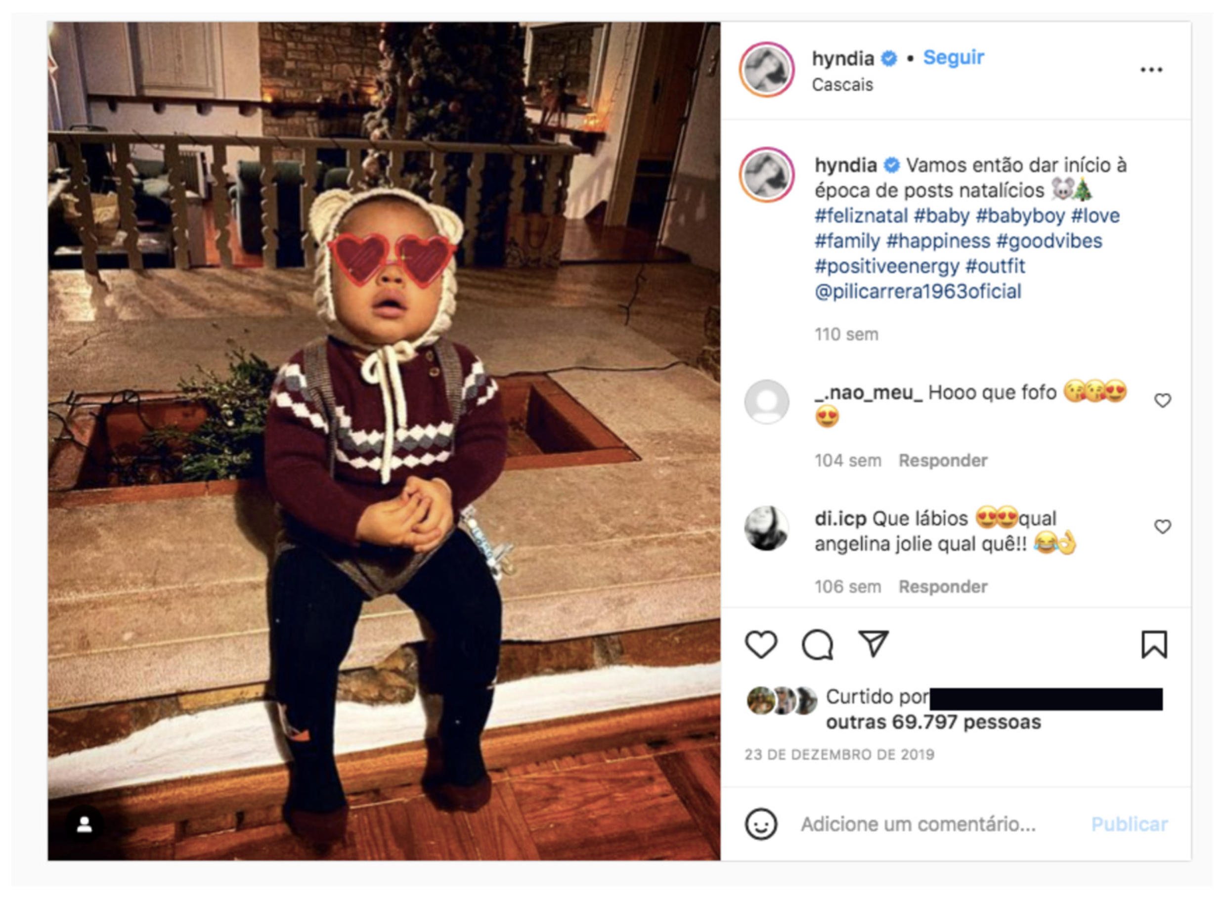Open three-dot more options menu
This screenshot has height=897, width=1225.
(x=1151, y=70)
